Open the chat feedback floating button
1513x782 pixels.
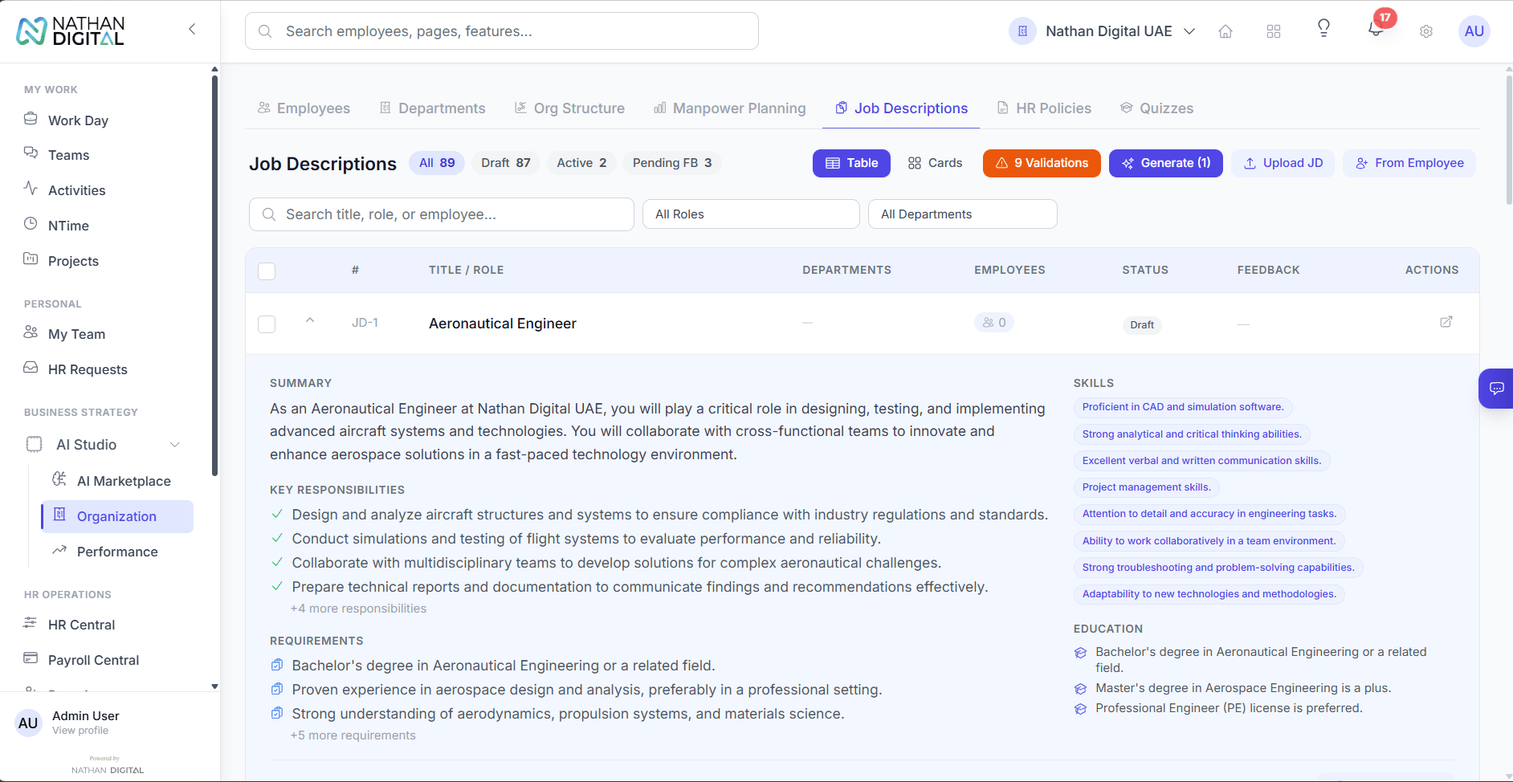[1496, 389]
